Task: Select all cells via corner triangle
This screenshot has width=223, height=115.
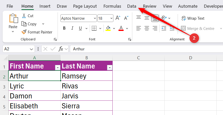Action: coord(5,58)
